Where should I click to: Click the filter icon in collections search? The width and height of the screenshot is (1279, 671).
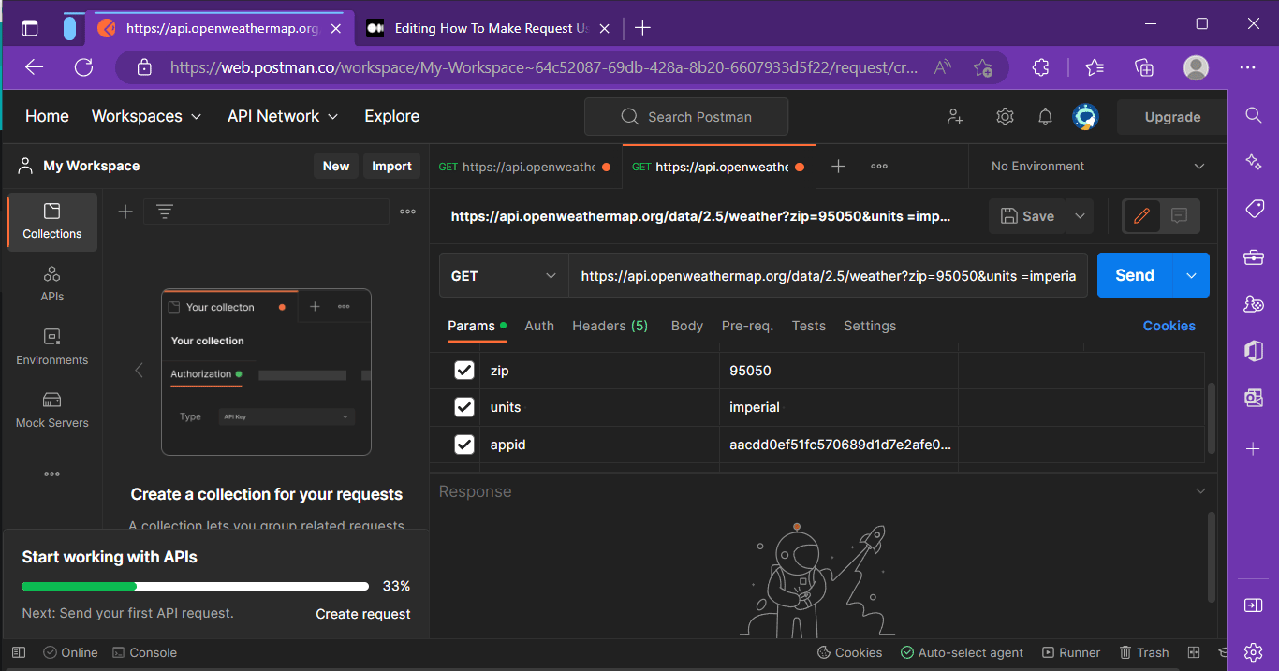(x=165, y=212)
